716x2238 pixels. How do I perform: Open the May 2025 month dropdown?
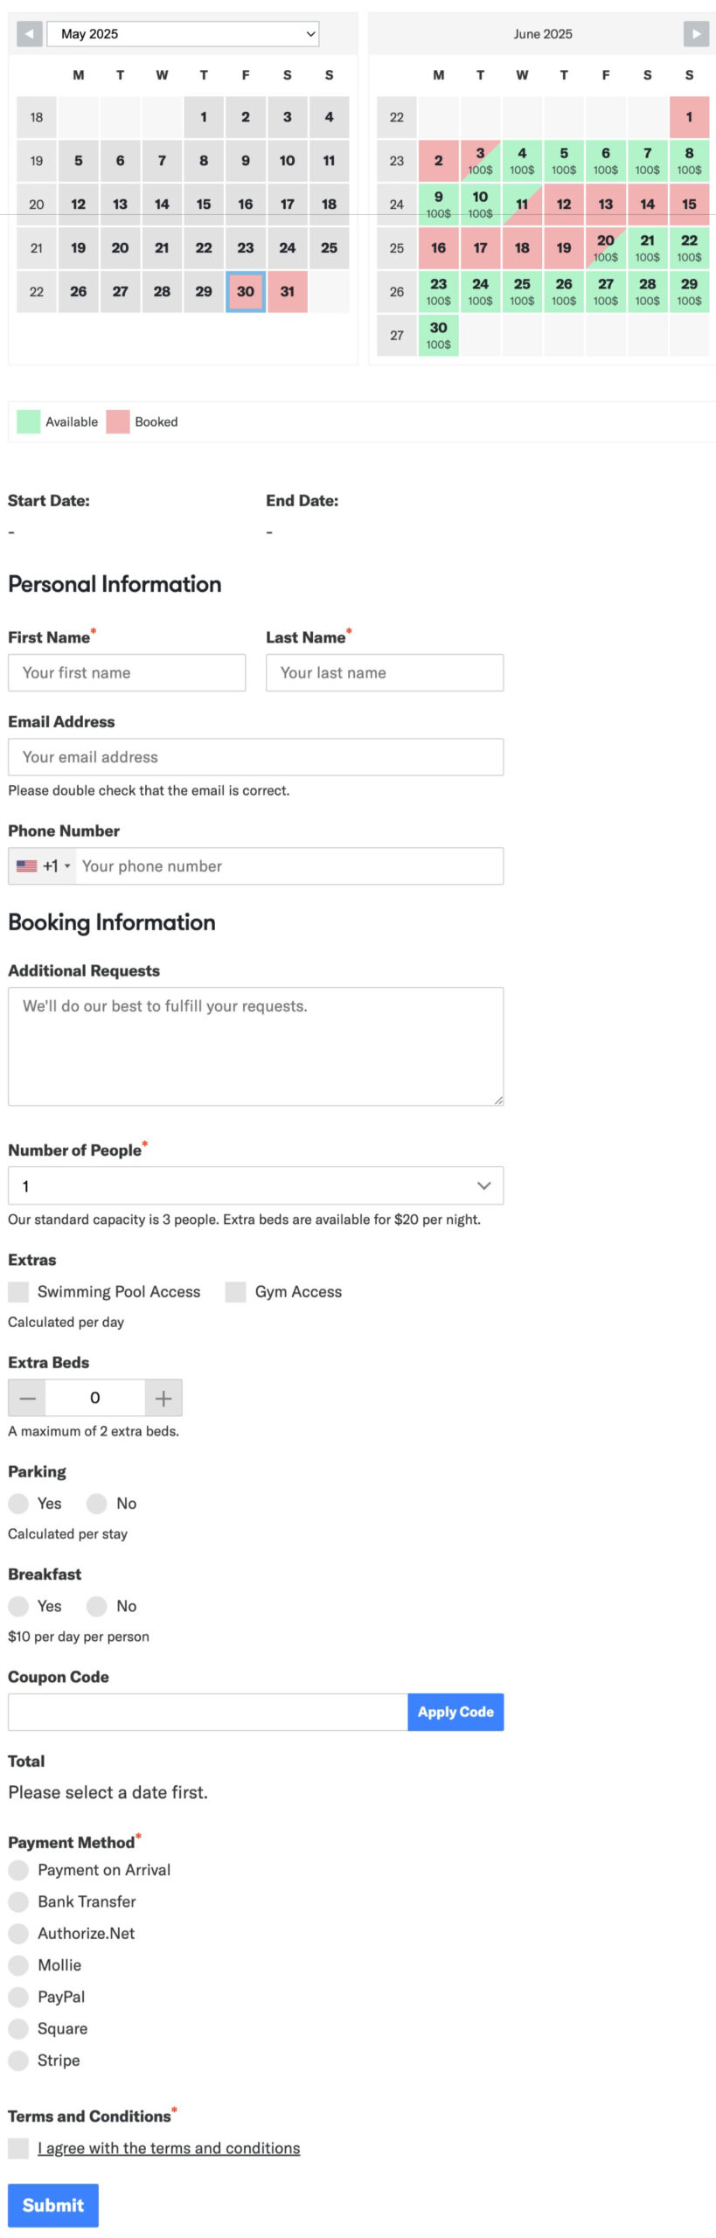[183, 34]
